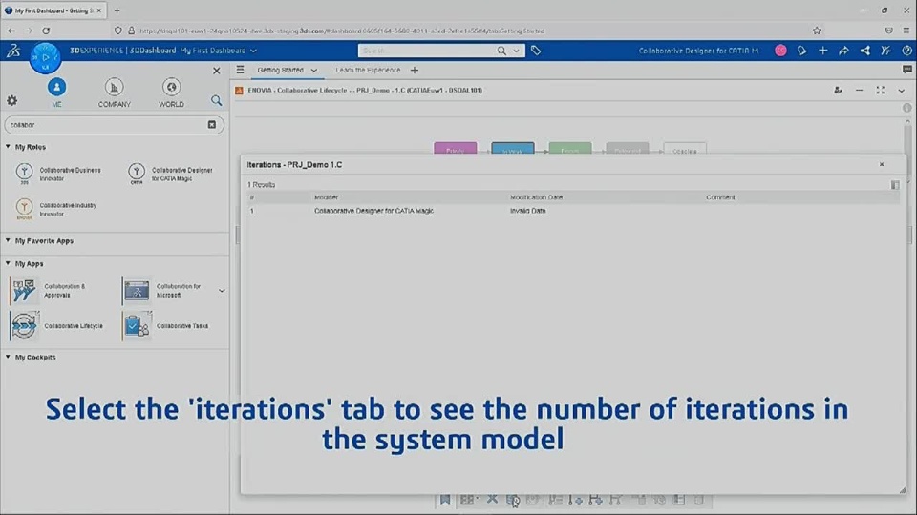Switch to Getting Started tab
The image size is (917, 515).
pyautogui.click(x=280, y=70)
